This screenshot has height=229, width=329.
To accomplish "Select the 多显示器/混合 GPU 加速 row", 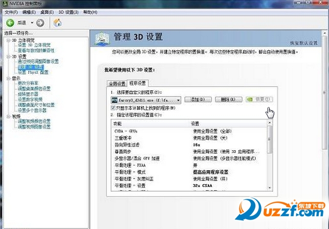I will click(x=189, y=158).
